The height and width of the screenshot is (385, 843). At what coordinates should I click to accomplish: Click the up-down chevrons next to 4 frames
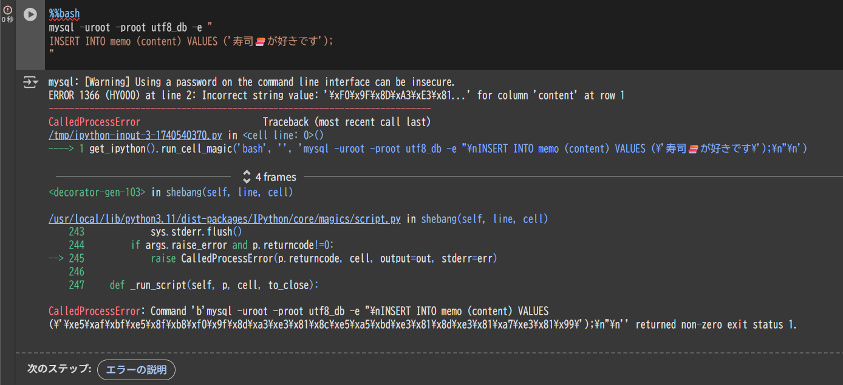247,176
